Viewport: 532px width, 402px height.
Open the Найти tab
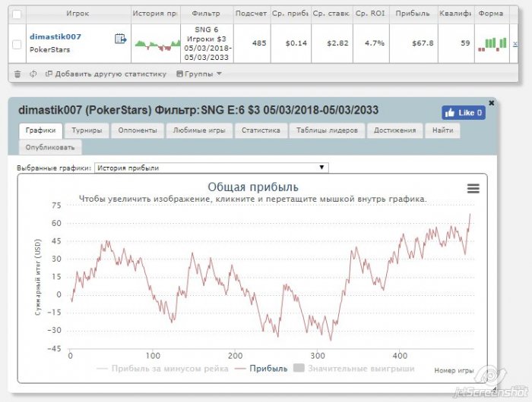443,130
